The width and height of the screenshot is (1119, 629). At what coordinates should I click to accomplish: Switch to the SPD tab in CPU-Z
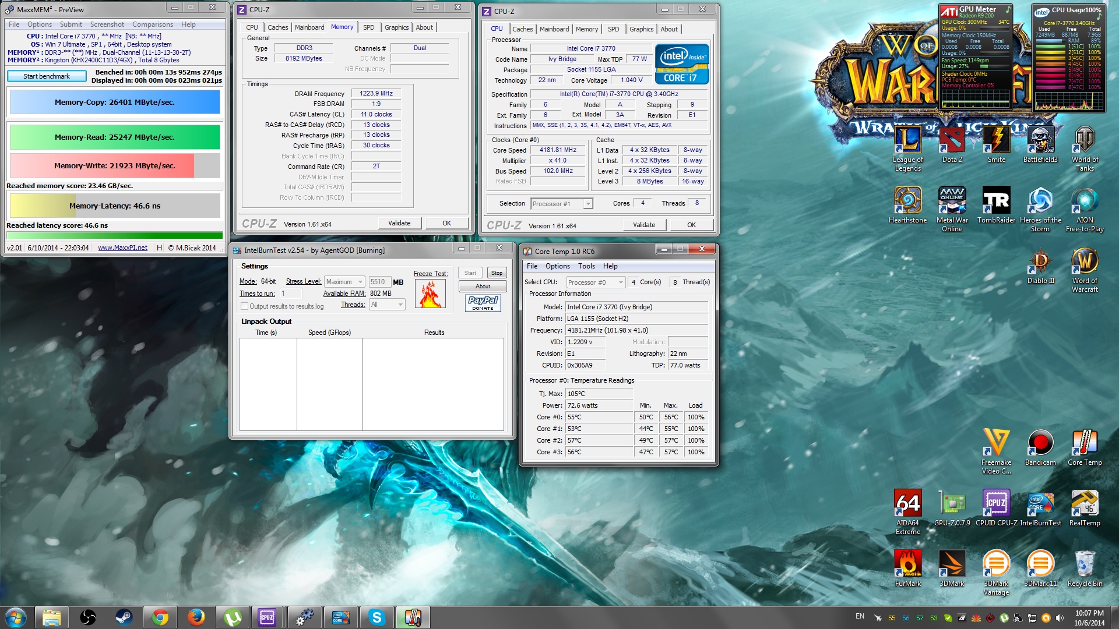[x=368, y=27]
